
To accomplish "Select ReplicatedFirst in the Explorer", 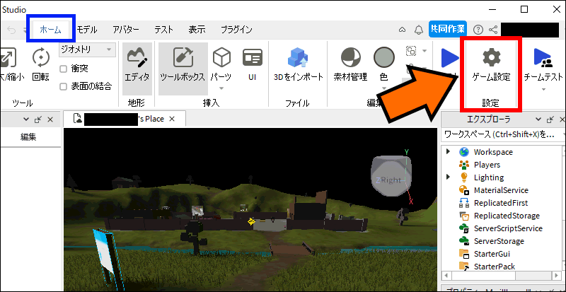I will point(501,203).
